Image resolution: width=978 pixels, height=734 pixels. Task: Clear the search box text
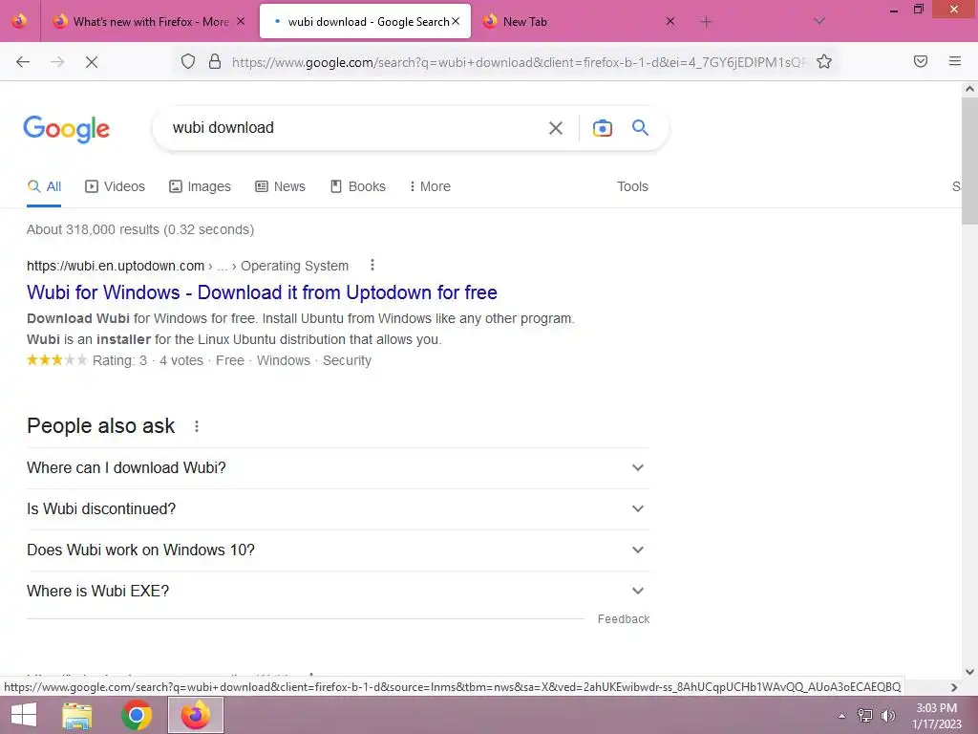tap(555, 128)
